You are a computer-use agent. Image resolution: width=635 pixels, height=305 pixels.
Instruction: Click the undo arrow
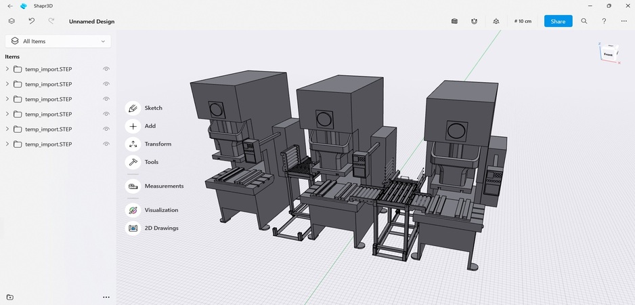coord(31,21)
